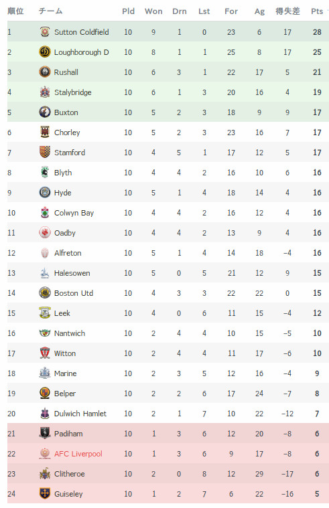Screen dimensions: 329x508
Task: Click the Stalybridge club crest
Action: coord(45,92)
